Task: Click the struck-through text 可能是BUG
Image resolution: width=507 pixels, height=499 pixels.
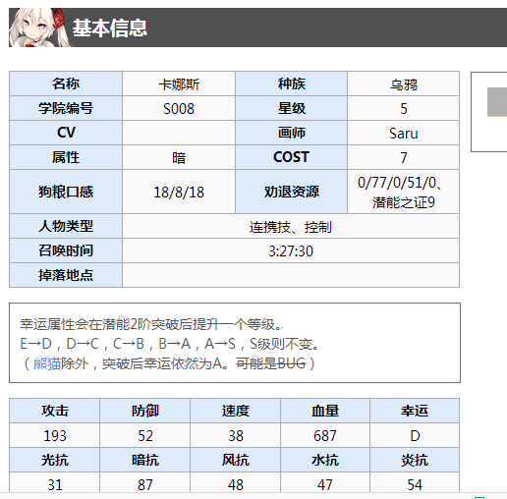Action: coord(271,363)
